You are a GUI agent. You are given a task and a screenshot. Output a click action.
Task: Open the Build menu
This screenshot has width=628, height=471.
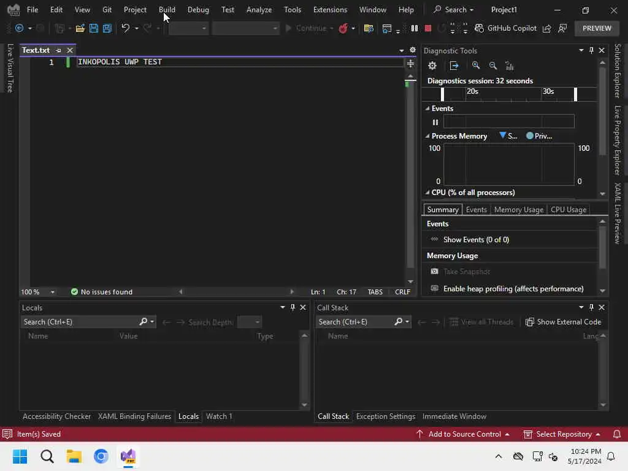[167, 10]
